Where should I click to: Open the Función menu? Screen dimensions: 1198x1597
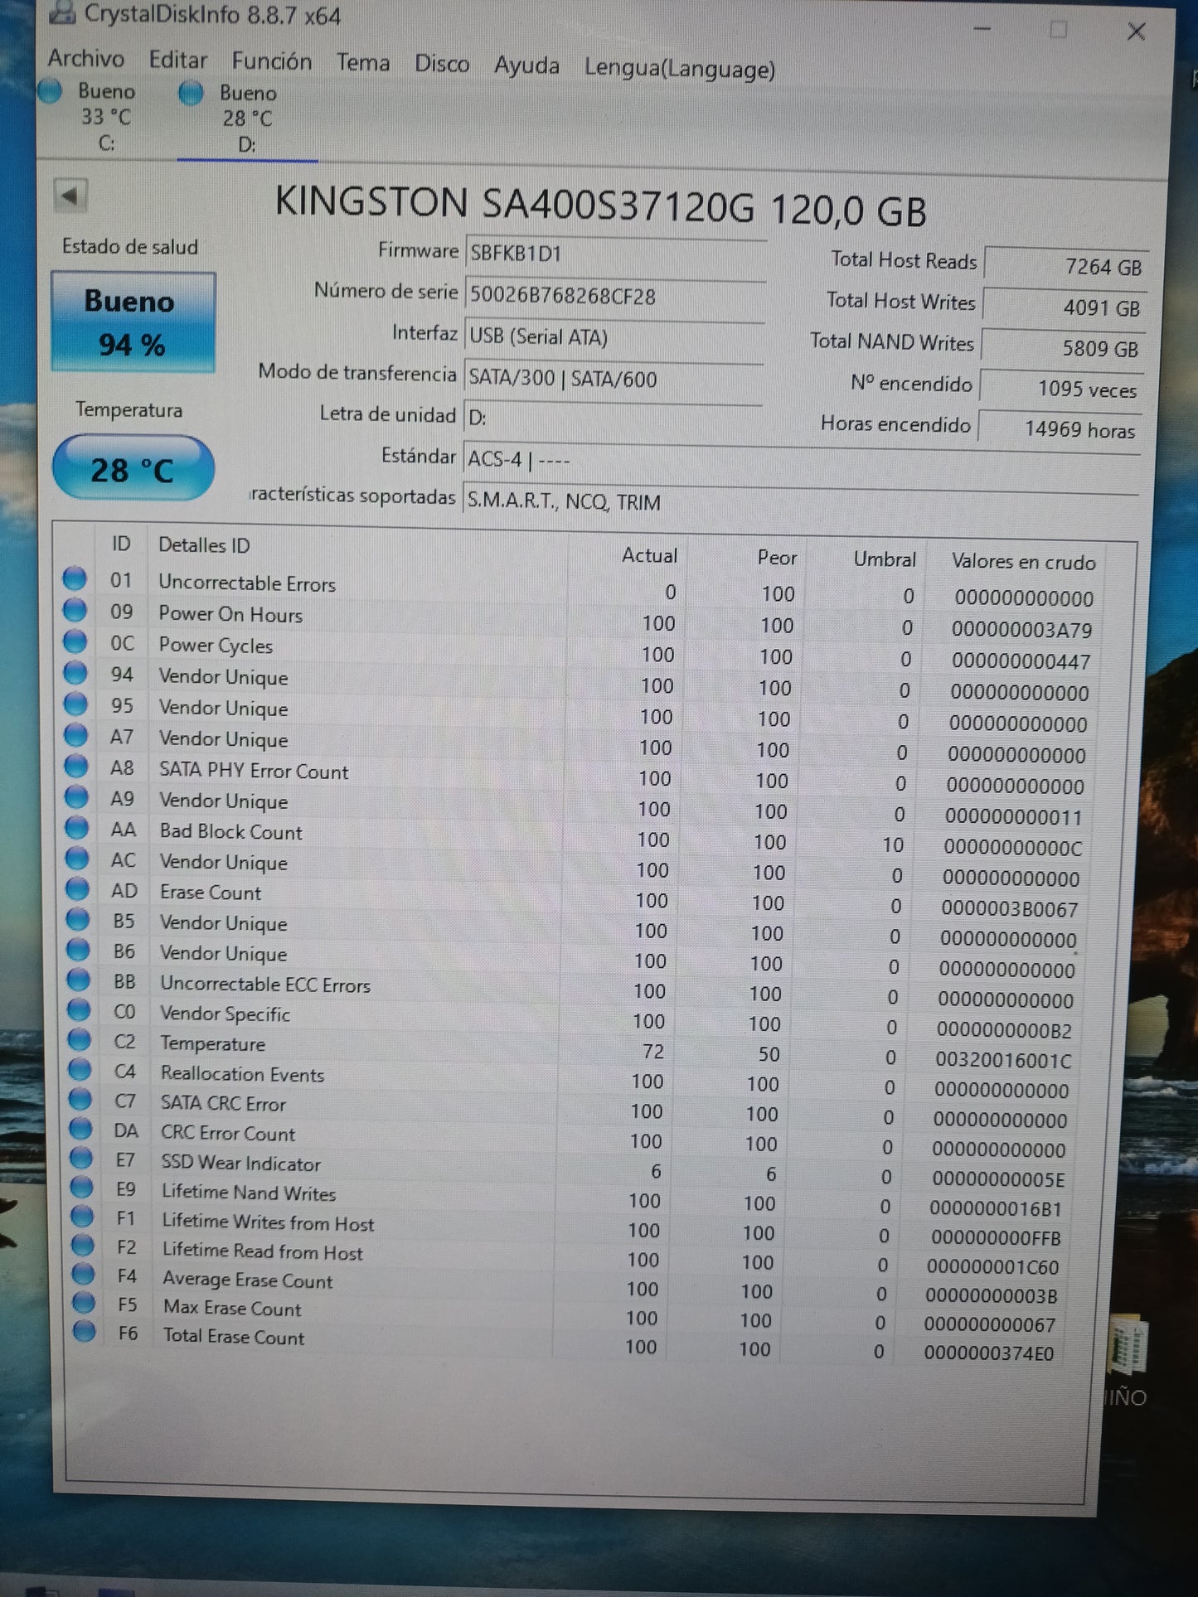point(271,61)
